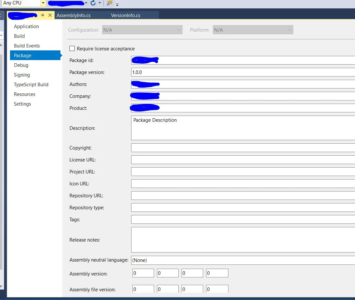Click the Authors input field
This screenshot has width=355, height=300.
[x=243, y=84]
